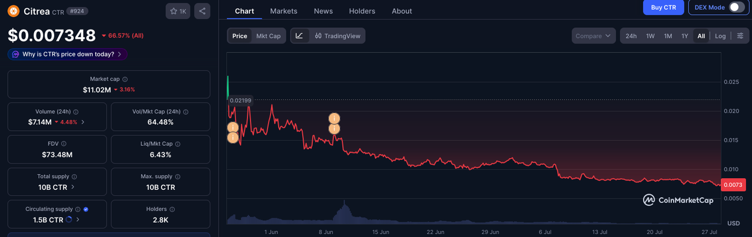Click Max. supply info icon
752x237 pixels.
coord(179,176)
